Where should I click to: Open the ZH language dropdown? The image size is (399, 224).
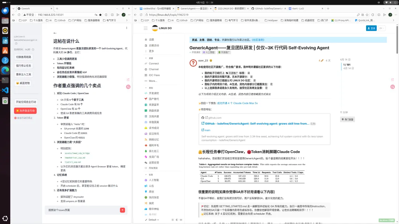point(381,28)
